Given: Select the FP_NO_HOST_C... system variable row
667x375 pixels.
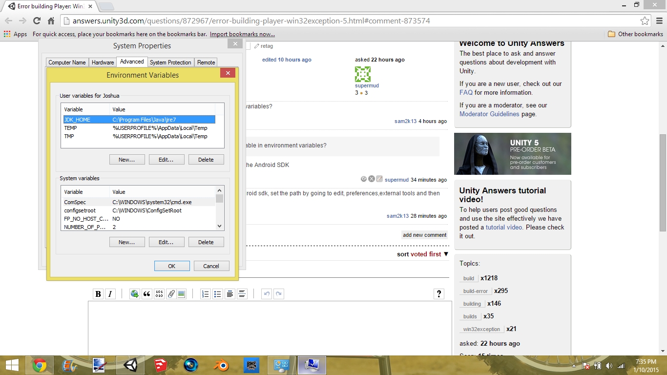Looking at the screenshot, I should point(139,219).
